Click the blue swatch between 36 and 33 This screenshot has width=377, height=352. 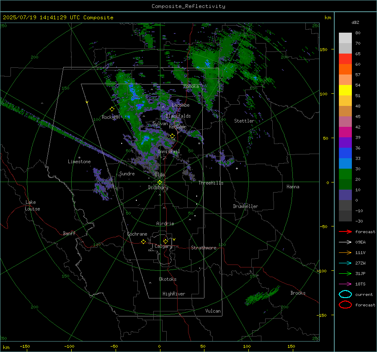coord(345,153)
